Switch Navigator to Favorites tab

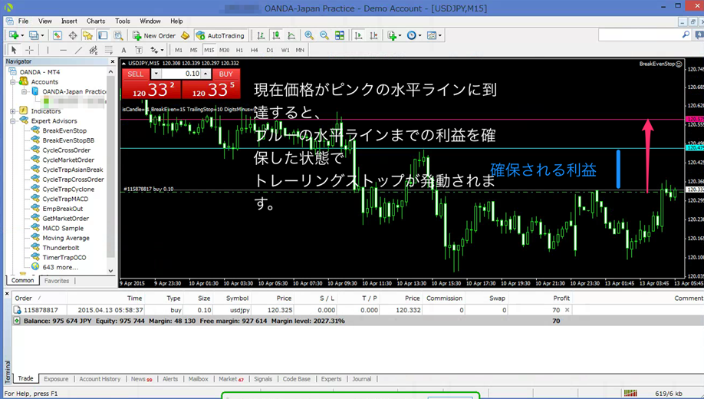pyautogui.click(x=57, y=281)
